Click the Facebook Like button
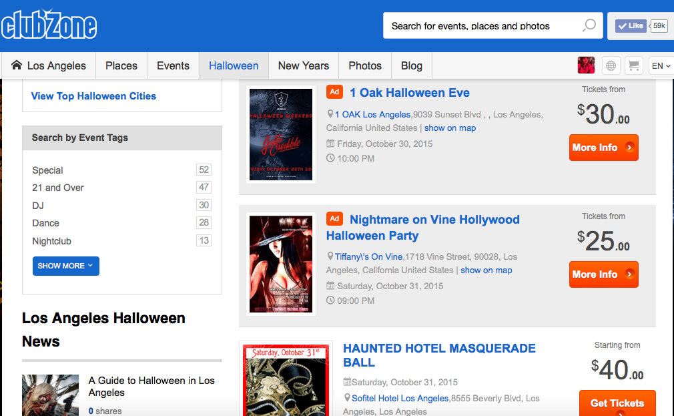This screenshot has height=416, width=674. pos(630,26)
